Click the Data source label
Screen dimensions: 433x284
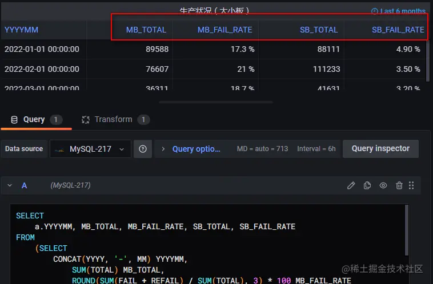coord(24,149)
